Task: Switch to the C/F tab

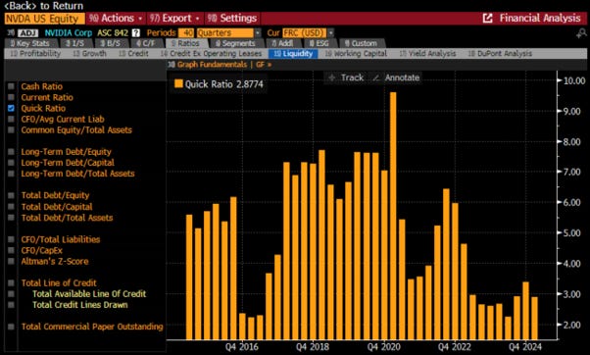Action: coord(146,43)
